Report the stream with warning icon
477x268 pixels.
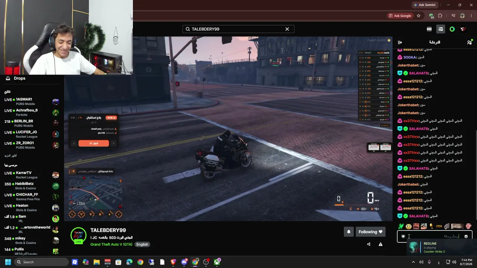pos(380,244)
